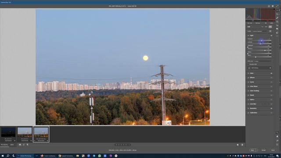
Task: Toggle between current and default settings icon
Action: 242,145
